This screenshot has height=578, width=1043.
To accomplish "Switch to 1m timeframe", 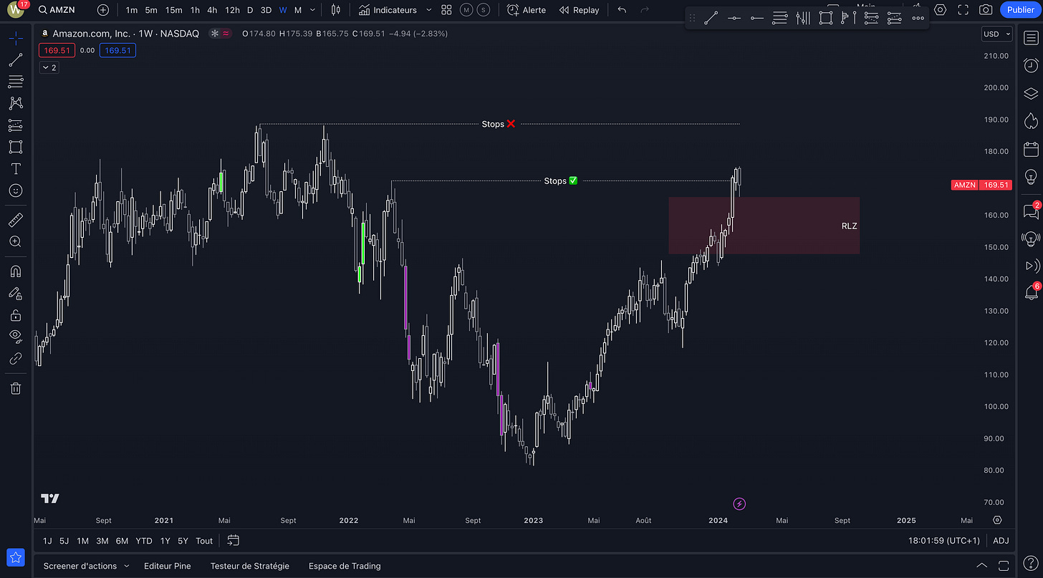I will [131, 10].
